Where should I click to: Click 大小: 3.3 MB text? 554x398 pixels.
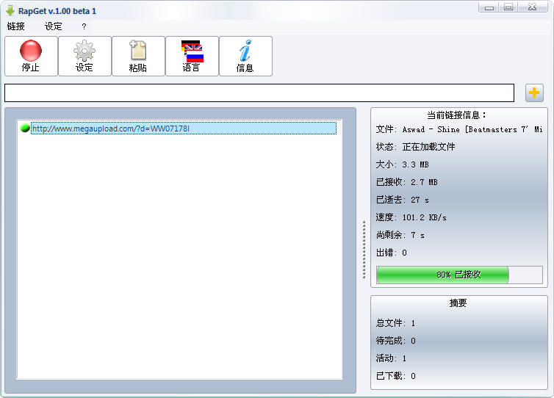tap(402, 164)
